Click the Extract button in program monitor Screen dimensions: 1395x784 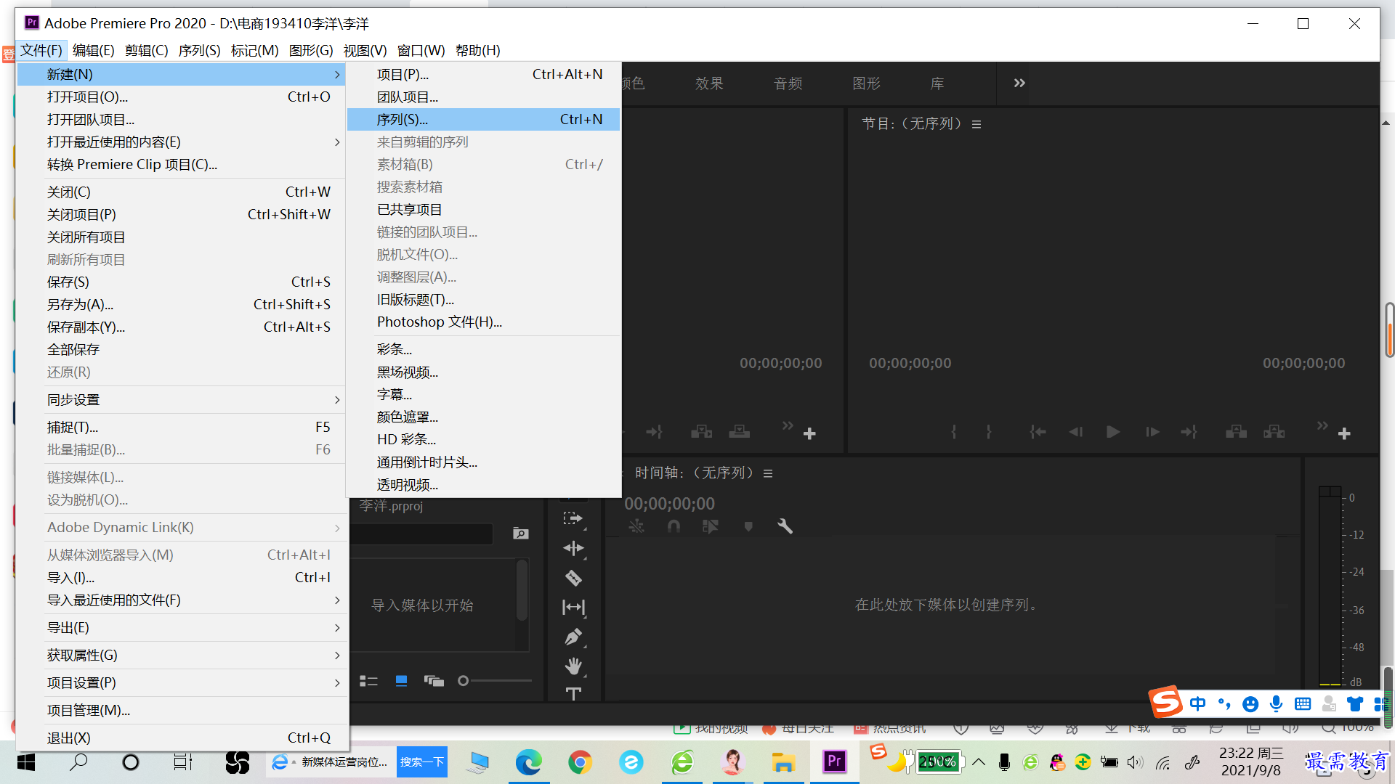(1274, 432)
